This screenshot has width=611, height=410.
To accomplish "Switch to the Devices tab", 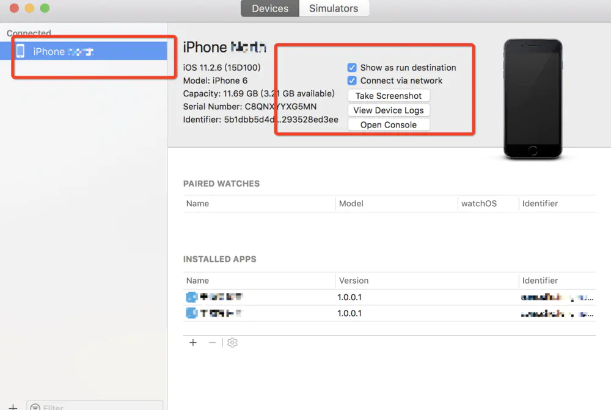I will click(x=270, y=8).
